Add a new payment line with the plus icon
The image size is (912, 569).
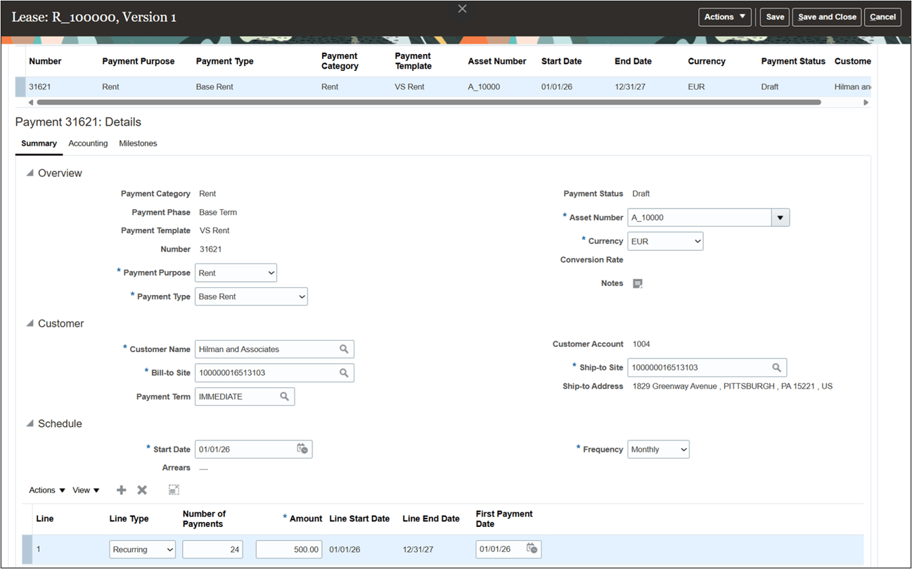(x=121, y=490)
